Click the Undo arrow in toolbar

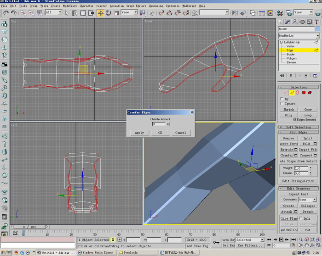click(6, 13)
